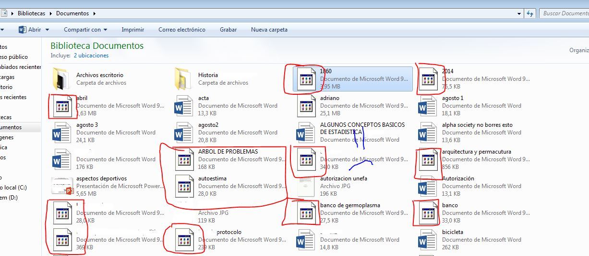Select the adriano document icon
Image resolution: width=589 pixels, height=256 pixels.
(x=306, y=106)
